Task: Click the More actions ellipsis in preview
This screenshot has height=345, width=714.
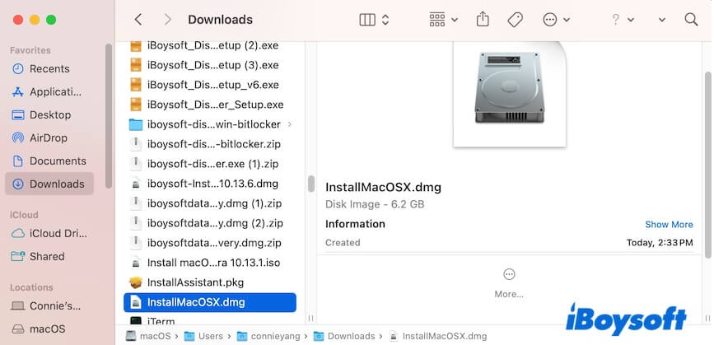Action: [508, 274]
